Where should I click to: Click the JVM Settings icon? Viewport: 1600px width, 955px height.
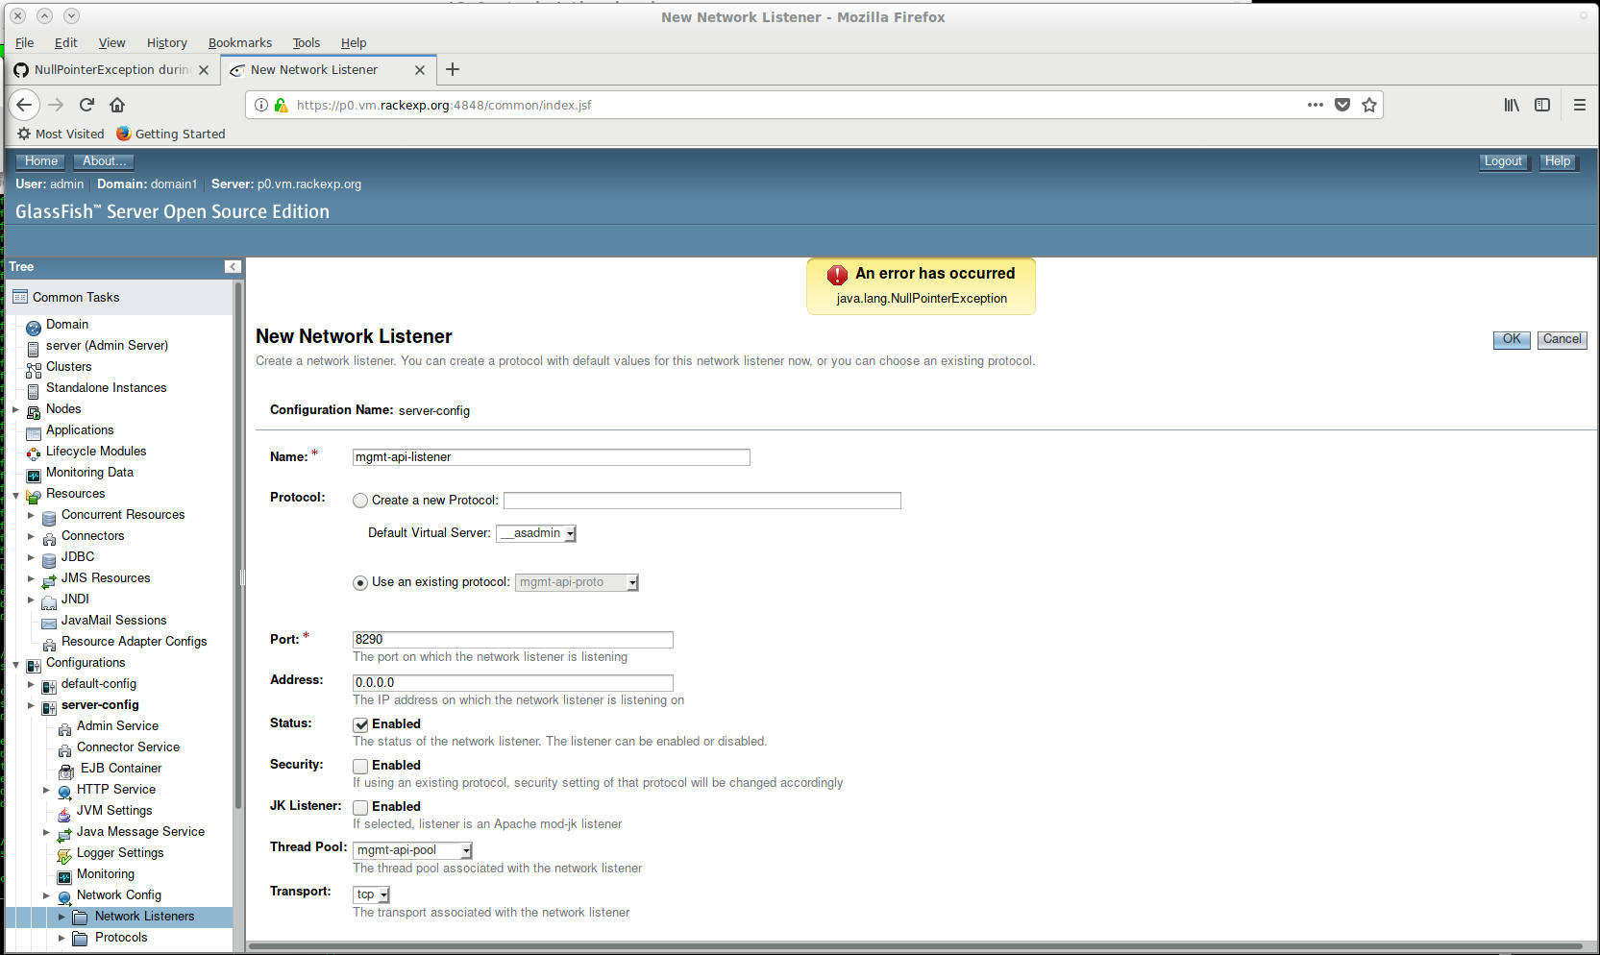click(64, 813)
